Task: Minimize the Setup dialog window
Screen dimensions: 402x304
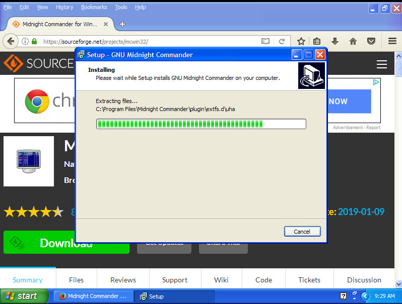Action: 296,54
